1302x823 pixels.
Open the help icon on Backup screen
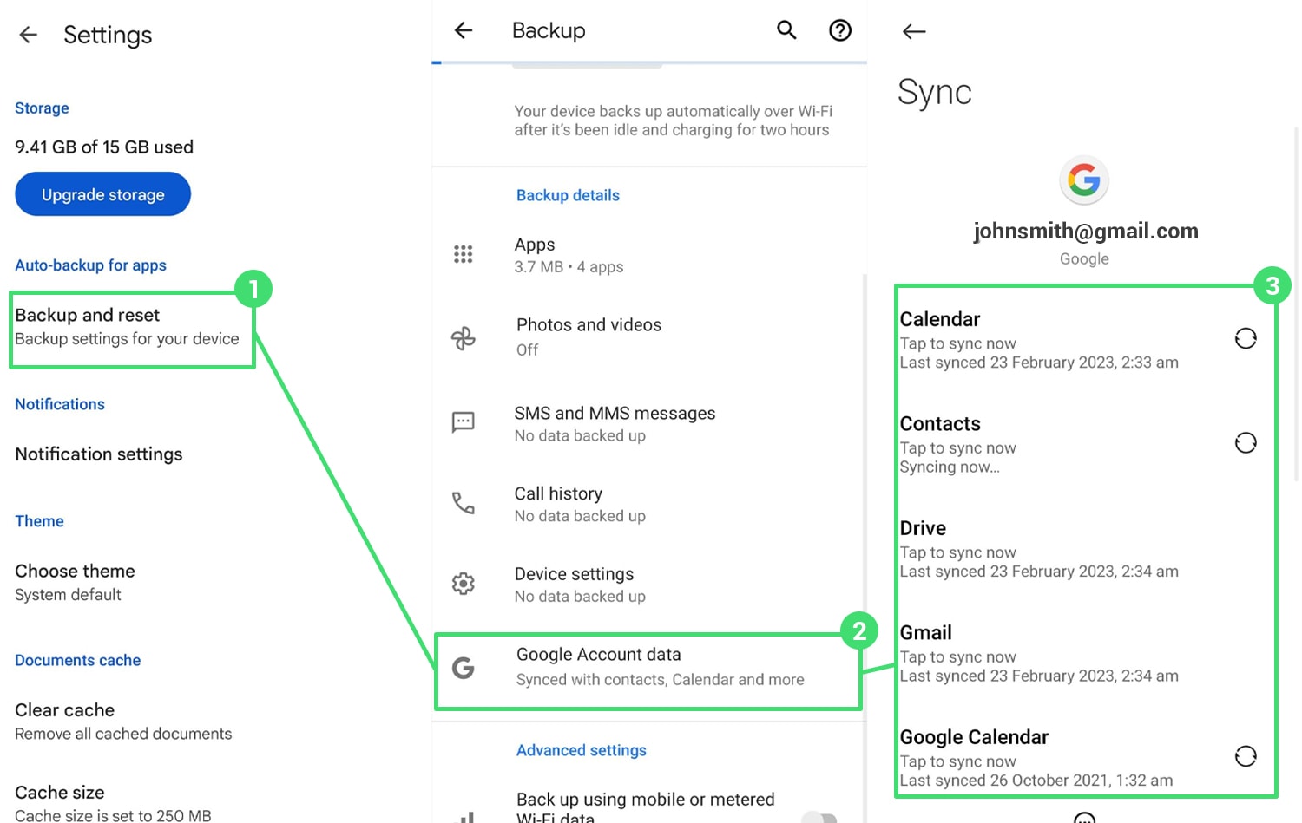click(x=839, y=30)
